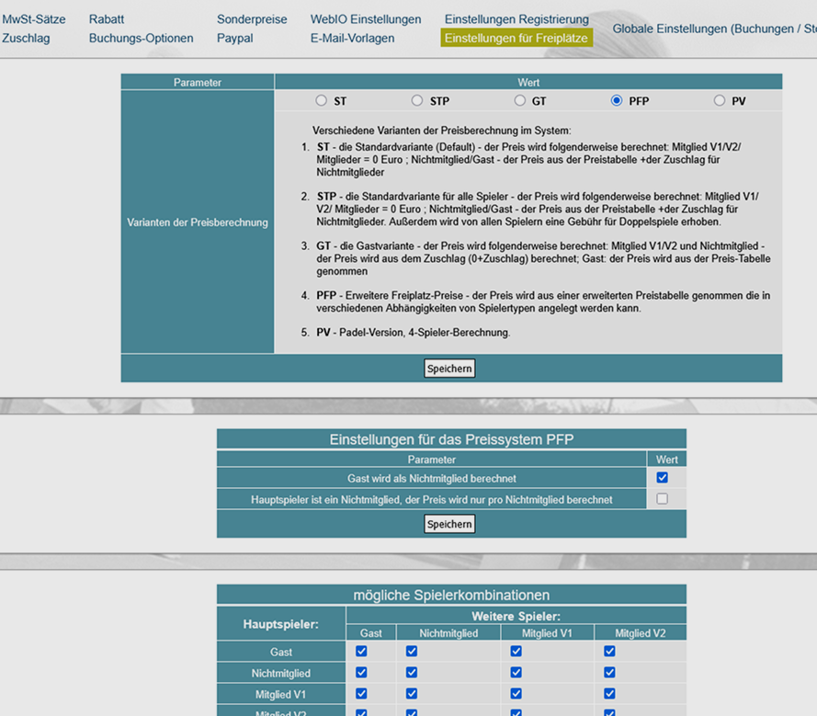Uncheck 'Gast wird als Nichtmitglied berechnet'
The height and width of the screenshot is (716, 817).
(x=662, y=478)
